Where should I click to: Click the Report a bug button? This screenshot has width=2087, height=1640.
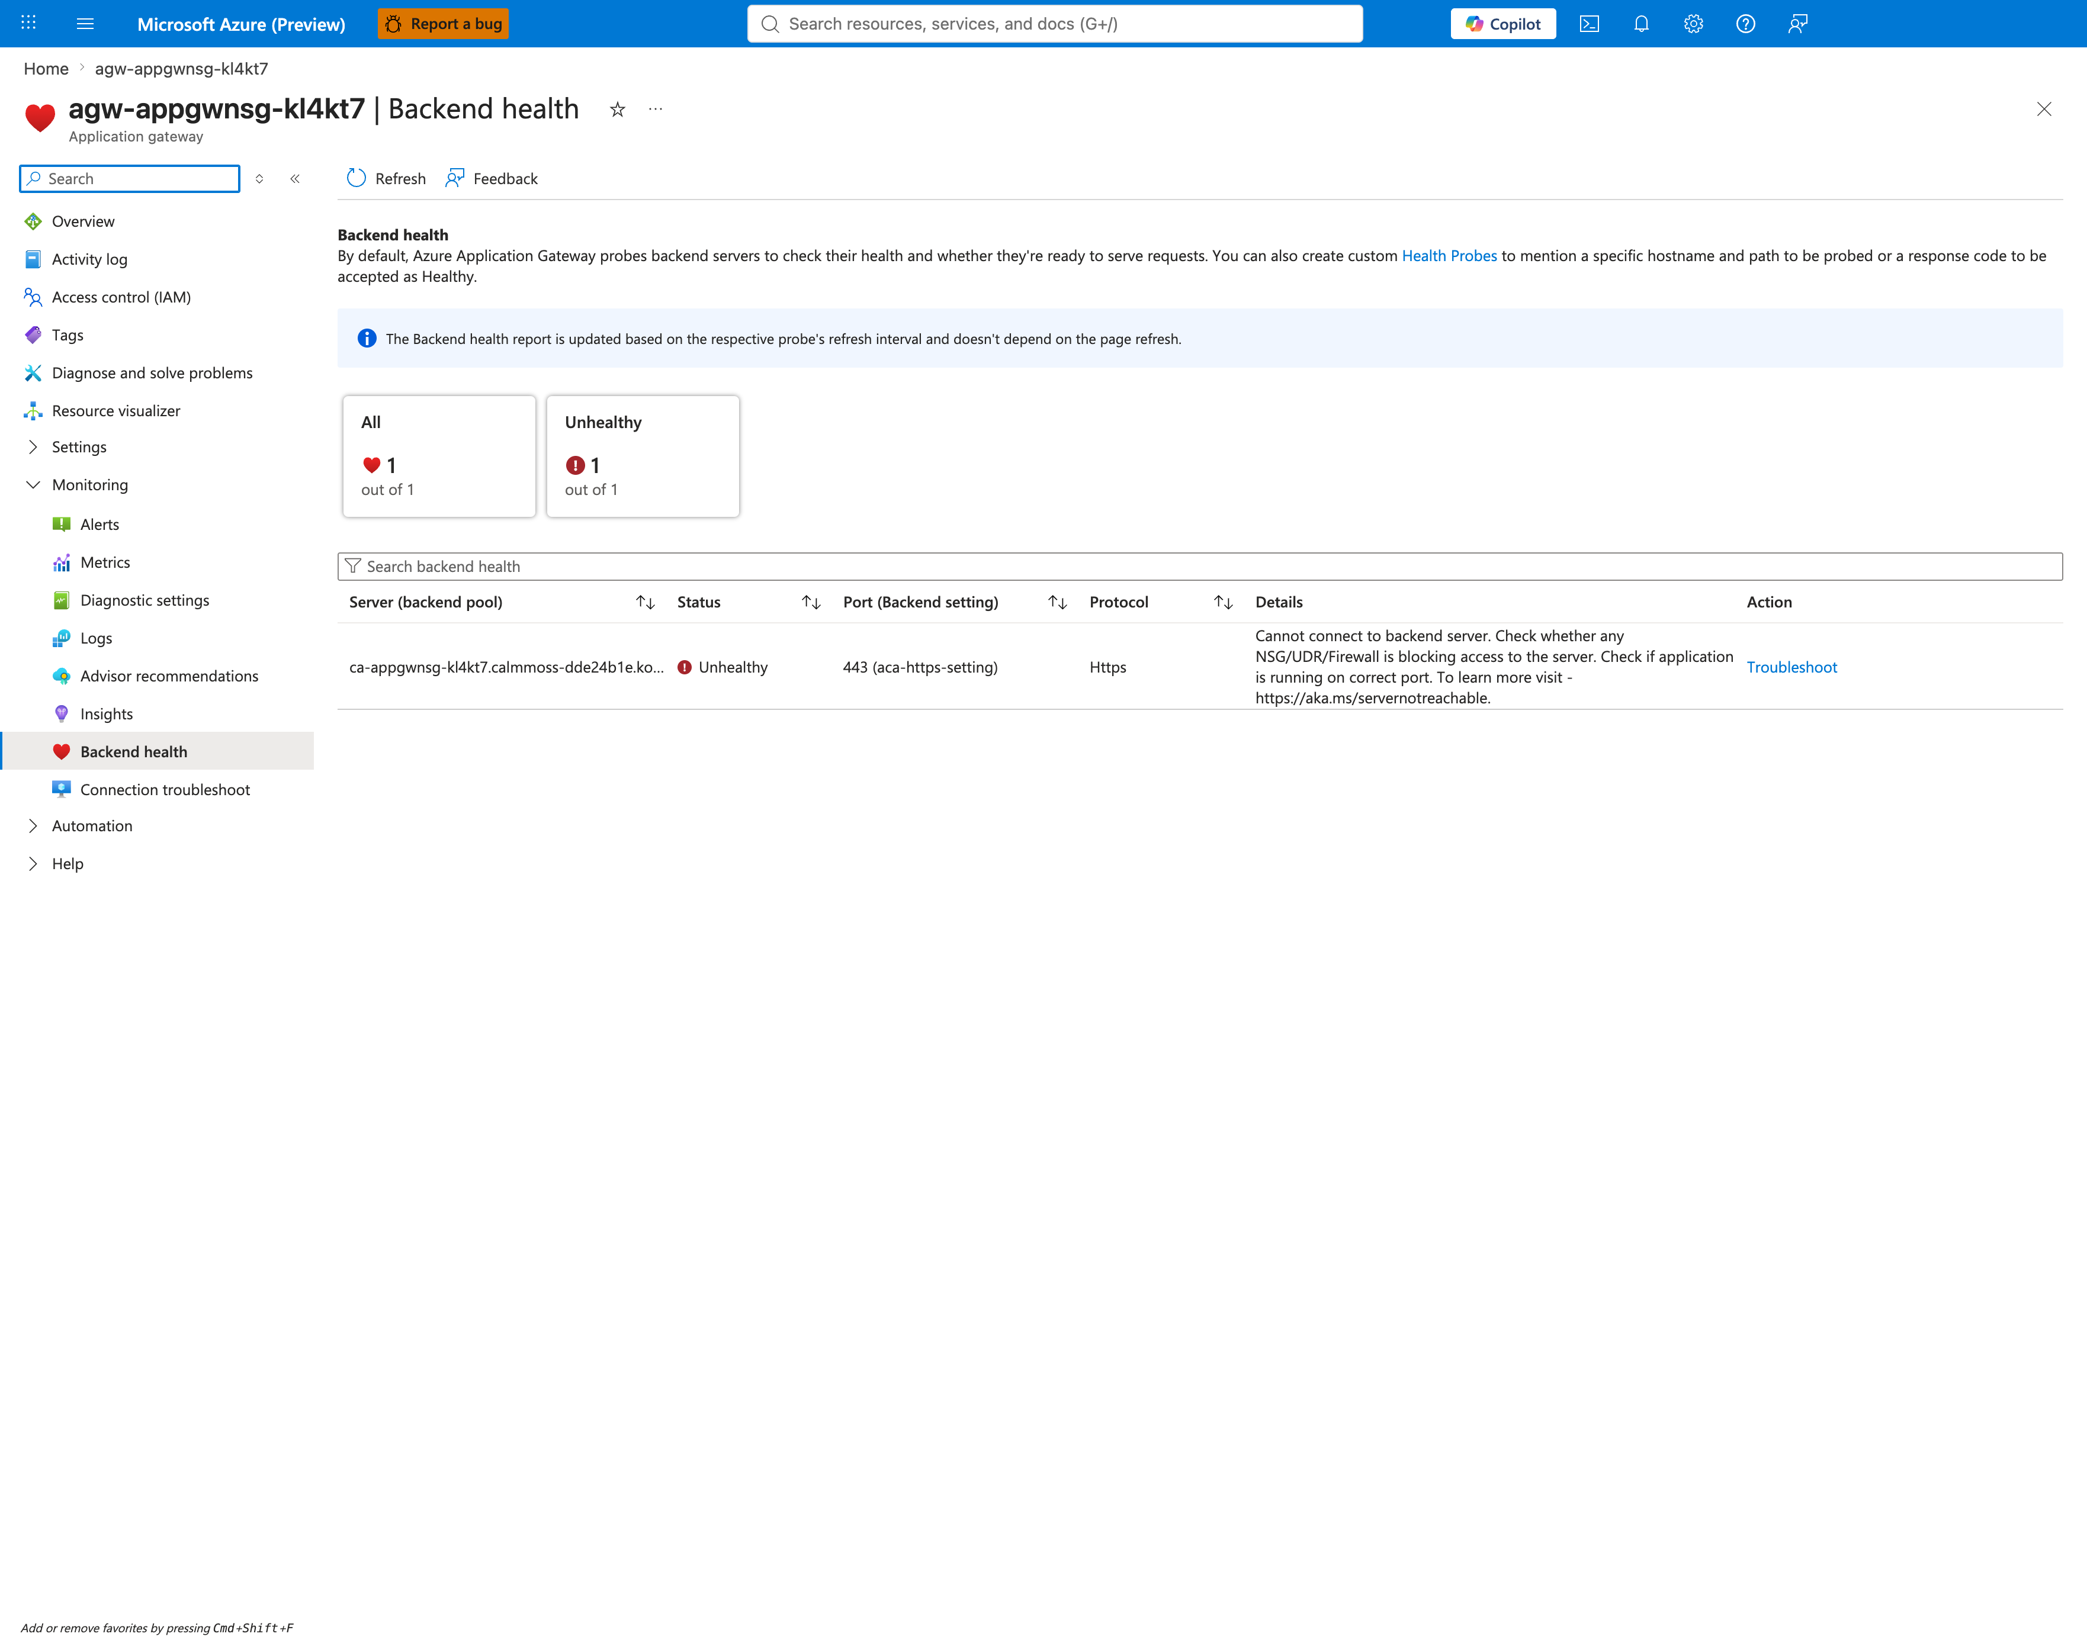[443, 23]
